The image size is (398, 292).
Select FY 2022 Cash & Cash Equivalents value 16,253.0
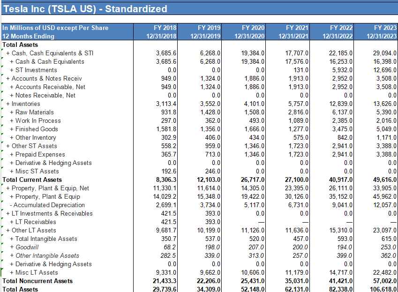(341, 62)
